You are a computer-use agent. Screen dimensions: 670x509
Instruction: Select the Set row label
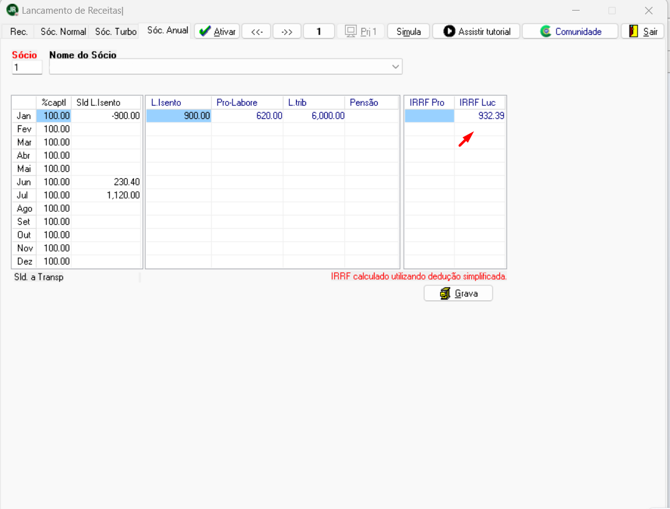(x=24, y=222)
